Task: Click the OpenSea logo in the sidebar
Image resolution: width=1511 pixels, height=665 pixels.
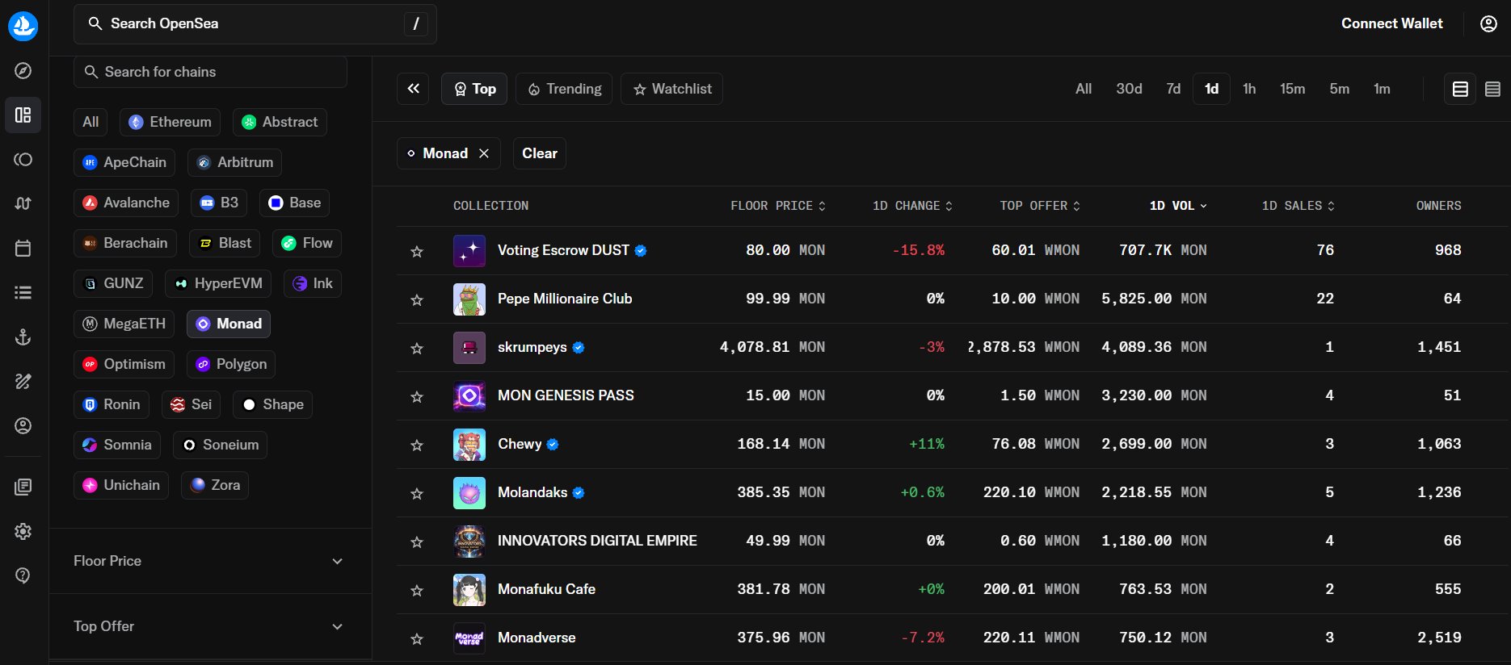Action: [x=23, y=26]
